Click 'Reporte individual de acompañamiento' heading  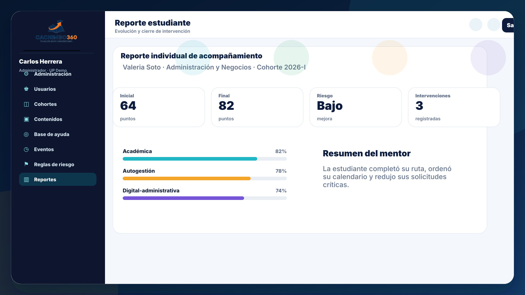[x=191, y=56]
